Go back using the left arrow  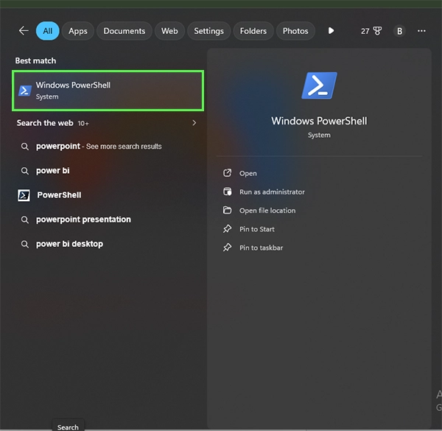click(x=24, y=31)
